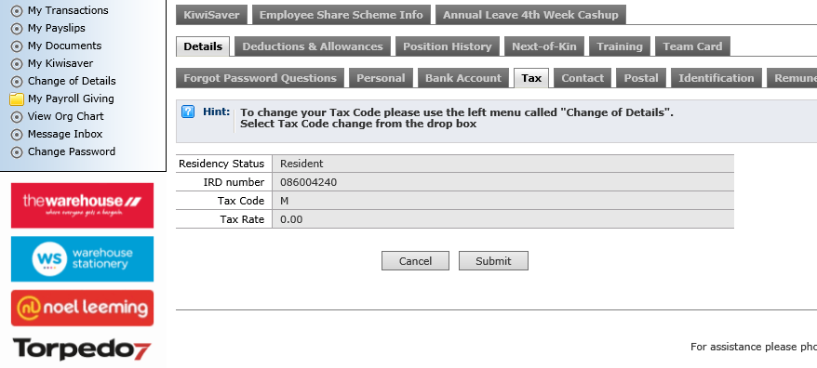Select the Details tab

click(x=203, y=46)
